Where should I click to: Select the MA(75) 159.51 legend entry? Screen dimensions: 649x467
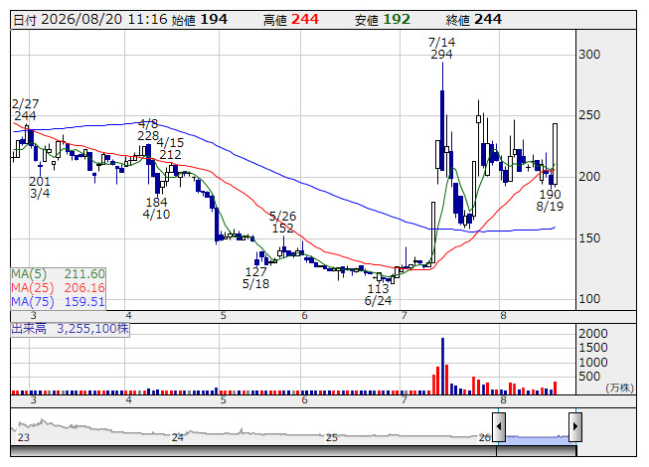point(58,301)
